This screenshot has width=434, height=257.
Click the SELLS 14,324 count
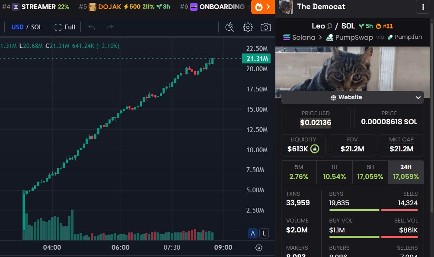click(x=408, y=203)
